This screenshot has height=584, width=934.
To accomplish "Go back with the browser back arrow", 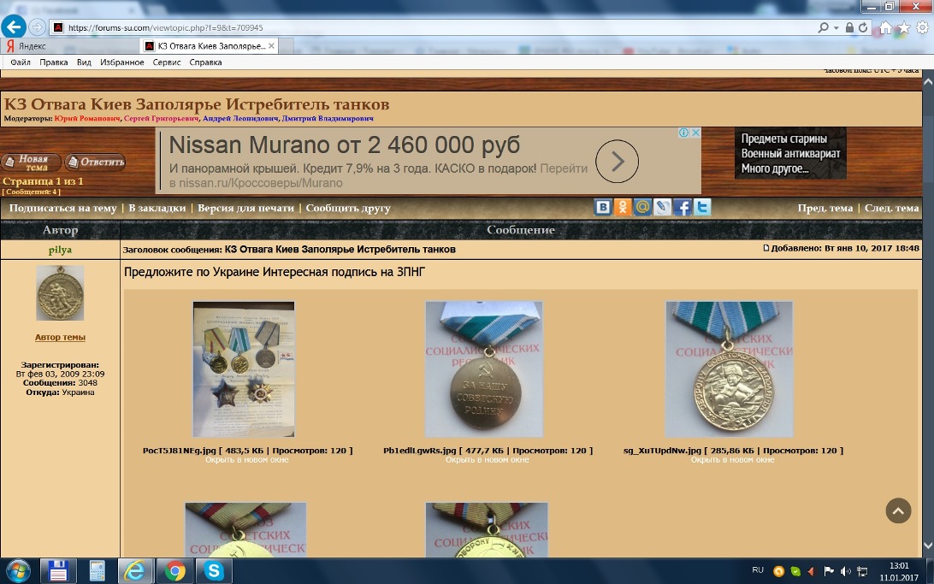I will point(14,27).
